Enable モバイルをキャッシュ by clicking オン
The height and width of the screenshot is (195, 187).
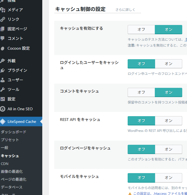pyautogui.click(x=169, y=178)
